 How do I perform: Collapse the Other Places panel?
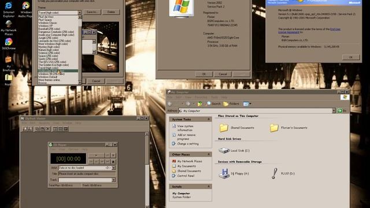tap(209, 154)
